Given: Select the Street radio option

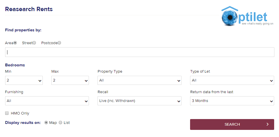Looking at the screenshot, I should (x=34, y=43).
